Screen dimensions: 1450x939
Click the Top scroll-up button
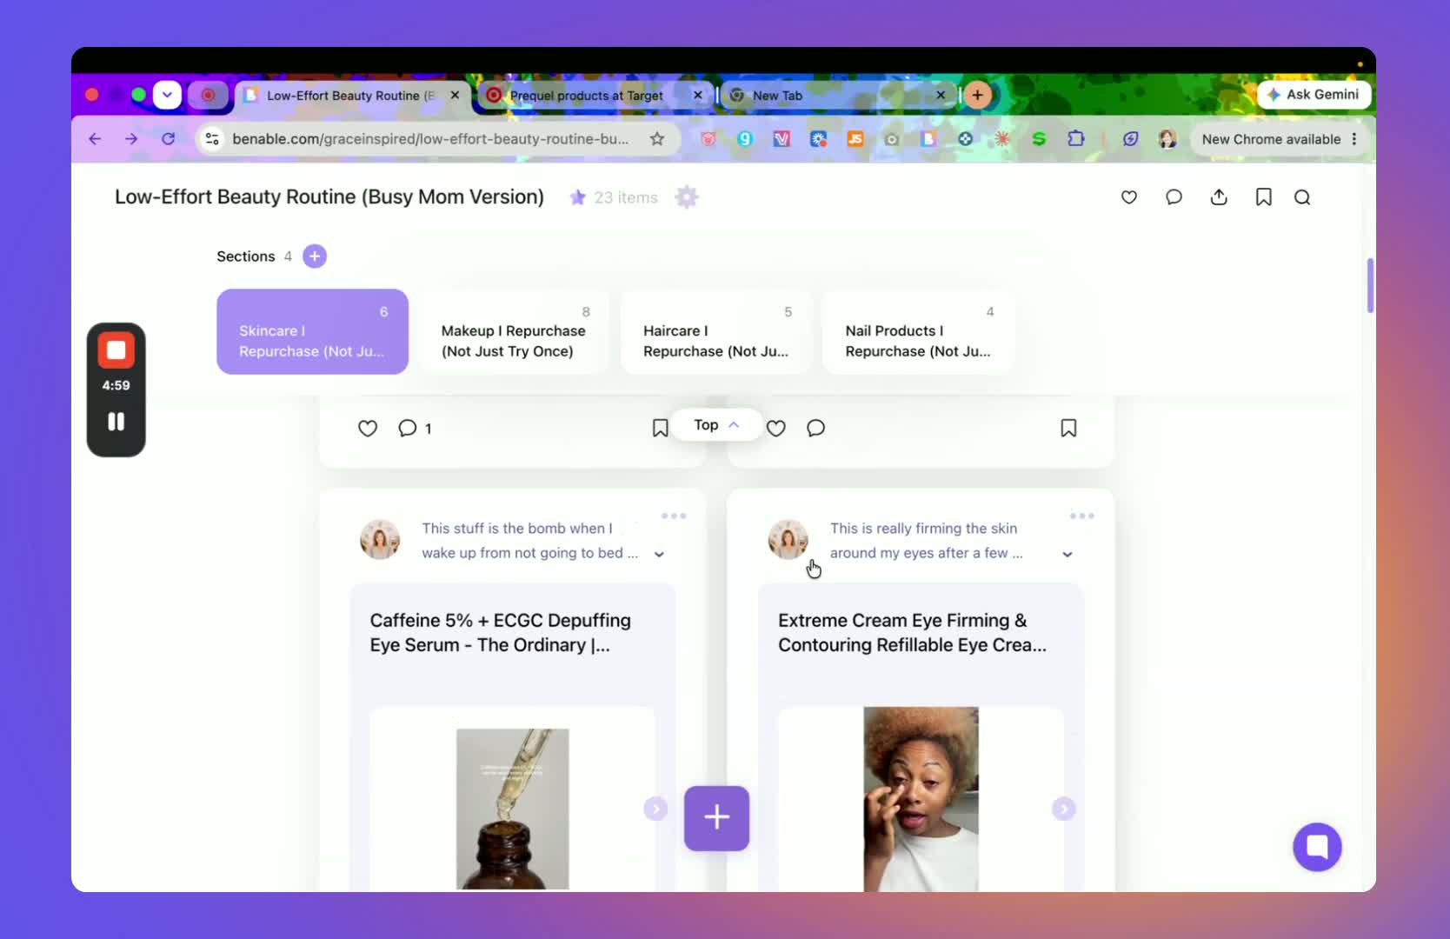pos(716,425)
